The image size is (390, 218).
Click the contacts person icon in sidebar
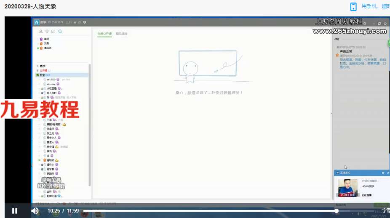click(x=40, y=31)
